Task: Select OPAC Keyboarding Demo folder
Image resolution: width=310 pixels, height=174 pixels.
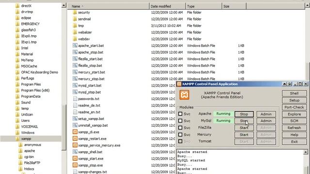Action: 40,72
